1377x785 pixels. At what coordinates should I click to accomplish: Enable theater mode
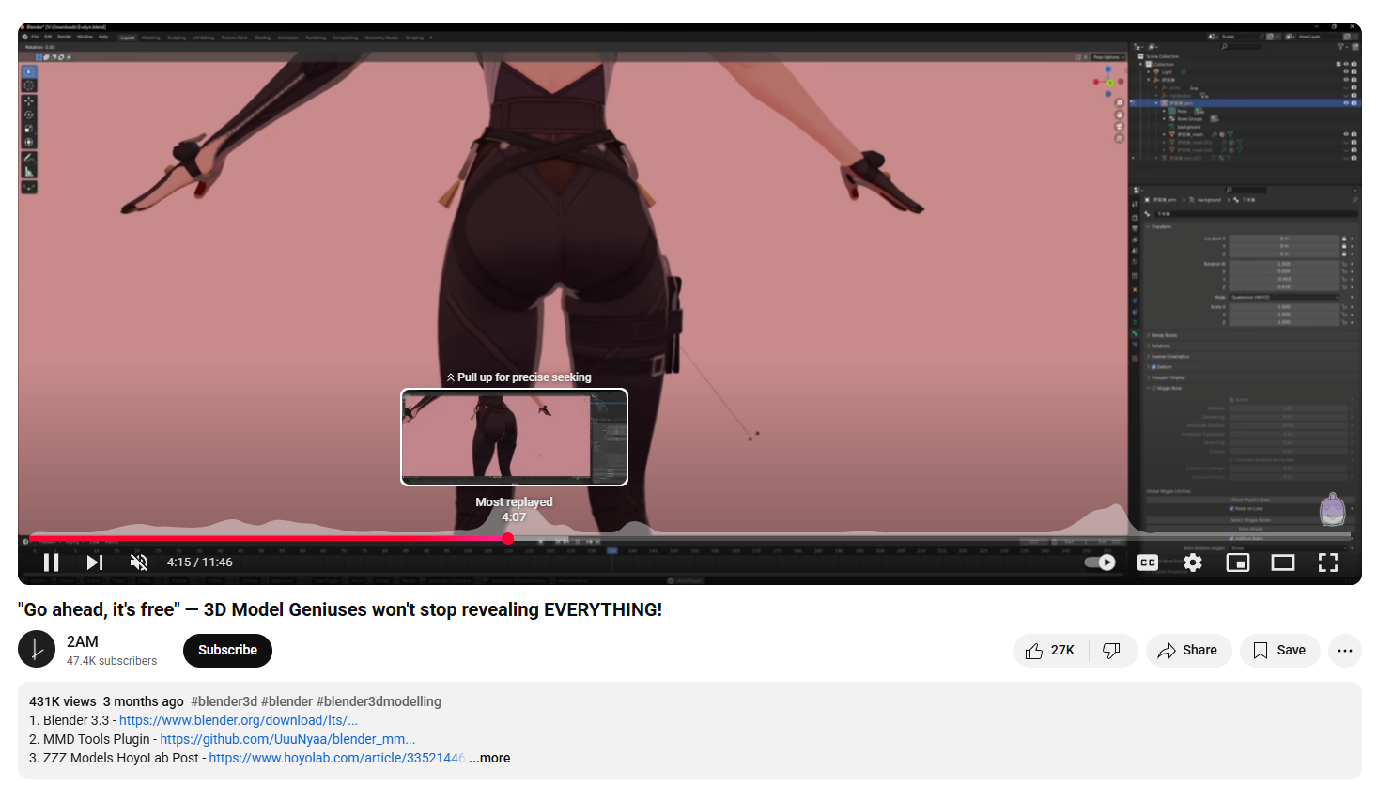click(x=1283, y=562)
